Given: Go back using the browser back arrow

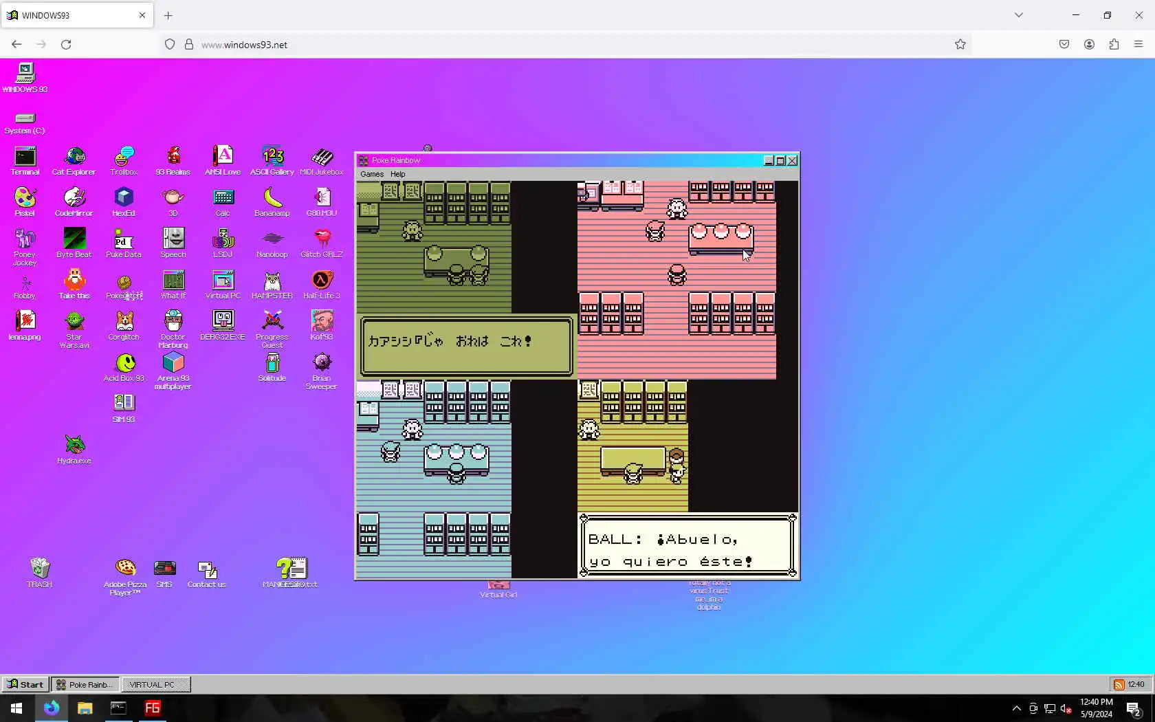Looking at the screenshot, I should 16,44.
